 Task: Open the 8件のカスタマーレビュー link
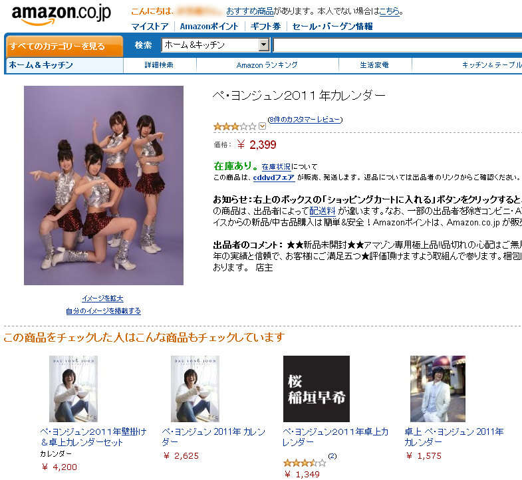(305, 120)
